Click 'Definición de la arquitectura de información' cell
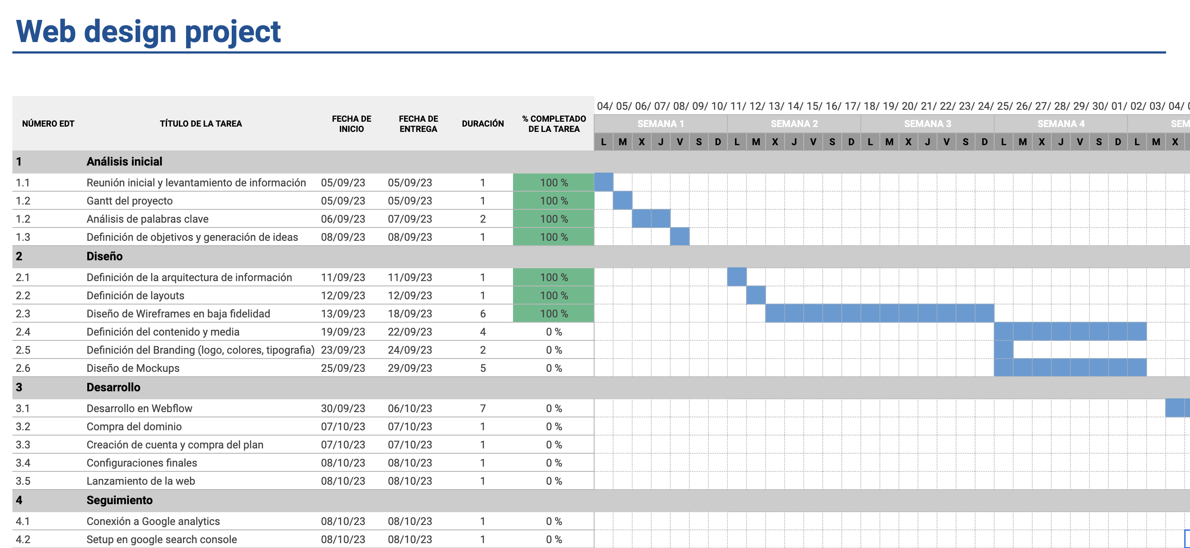This screenshot has height=548, width=1190. (189, 278)
